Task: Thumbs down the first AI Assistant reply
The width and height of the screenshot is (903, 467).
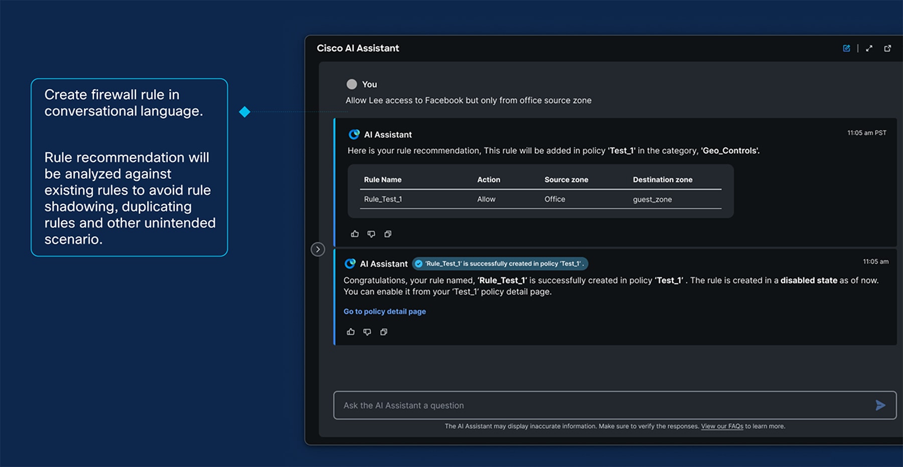Action: 371,233
